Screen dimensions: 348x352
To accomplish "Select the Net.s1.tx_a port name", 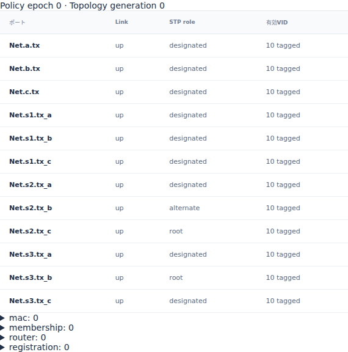I will coord(31,115).
